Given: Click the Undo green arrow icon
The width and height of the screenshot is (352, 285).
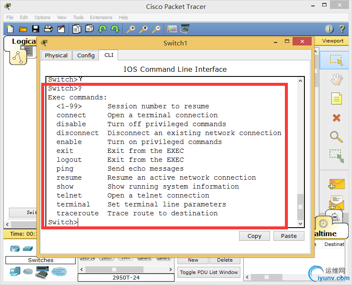Looking at the screenshot, I should click(x=102, y=29).
